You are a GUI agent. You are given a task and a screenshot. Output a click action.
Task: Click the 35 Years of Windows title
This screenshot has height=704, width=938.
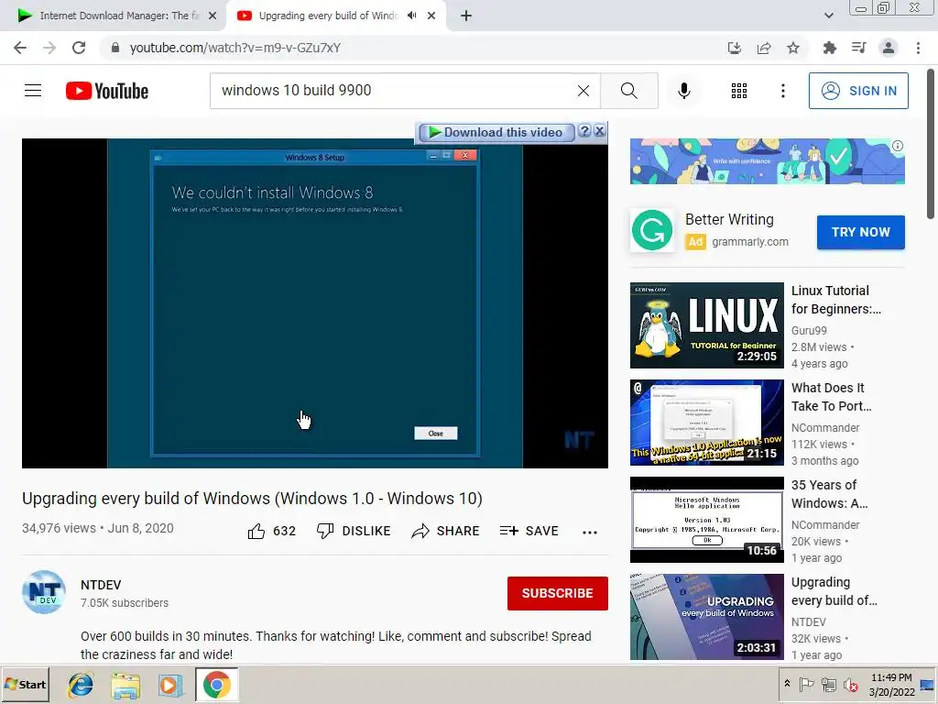830,494
